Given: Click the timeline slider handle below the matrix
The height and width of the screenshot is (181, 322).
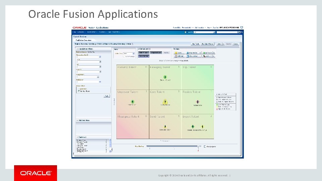Looking at the screenshot, I should (198, 146).
